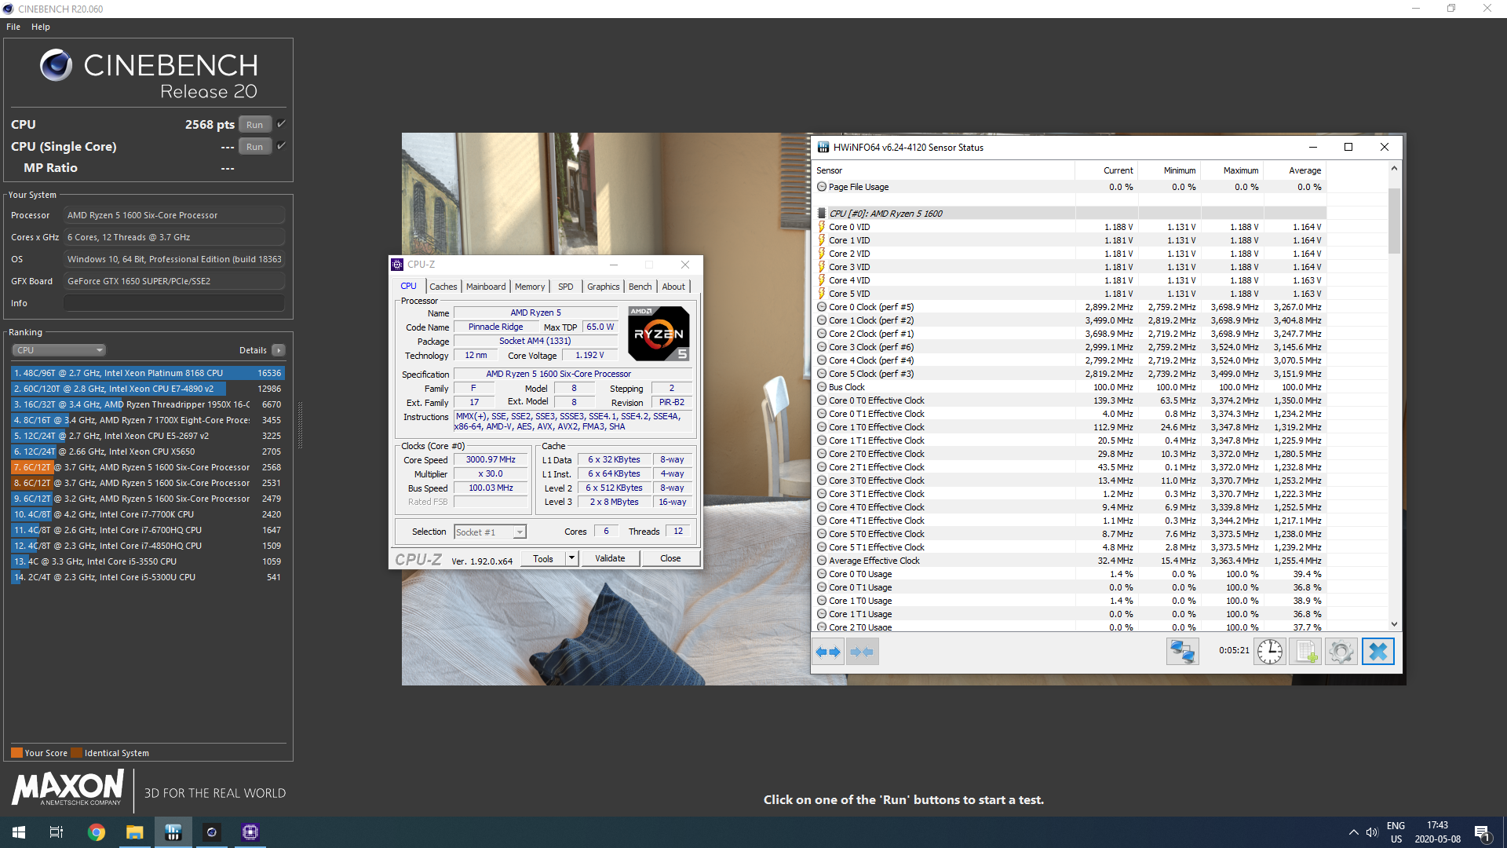Click CPU-Z Tools button

click(543, 558)
